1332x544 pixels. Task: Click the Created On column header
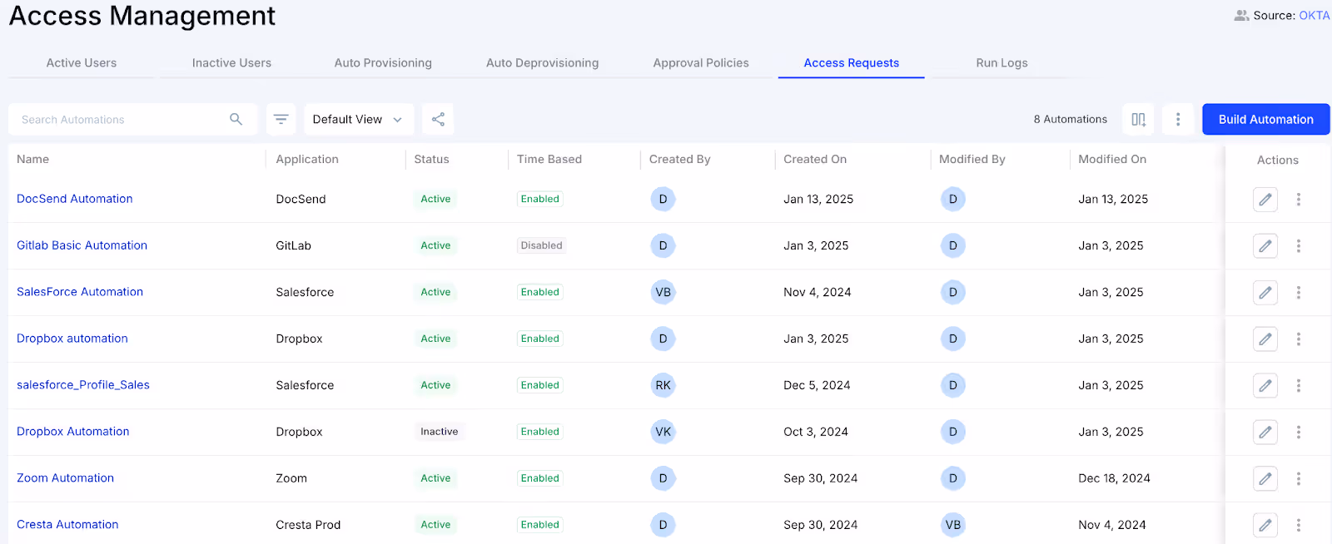[815, 159]
